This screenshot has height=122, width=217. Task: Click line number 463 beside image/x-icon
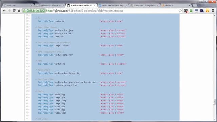(x=28, y=45)
